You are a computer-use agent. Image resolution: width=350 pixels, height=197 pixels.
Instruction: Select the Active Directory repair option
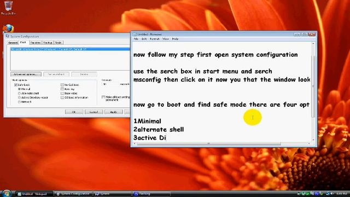tap(20, 97)
